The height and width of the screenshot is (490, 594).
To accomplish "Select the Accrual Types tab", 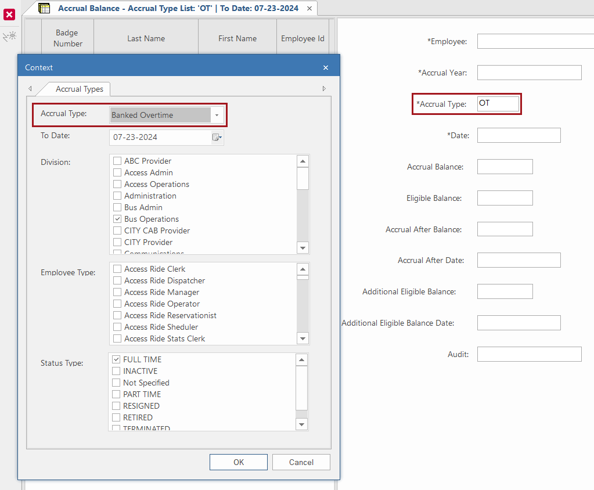I will pyautogui.click(x=79, y=89).
